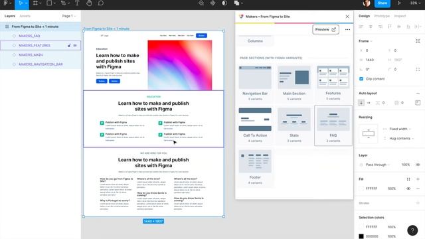Click the resize to fit icon

pos(418,41)
